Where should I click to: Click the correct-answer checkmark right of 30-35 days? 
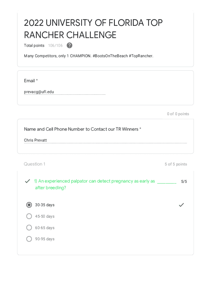[181, 205]
